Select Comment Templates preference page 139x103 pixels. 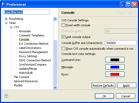(x=31, y=35)
